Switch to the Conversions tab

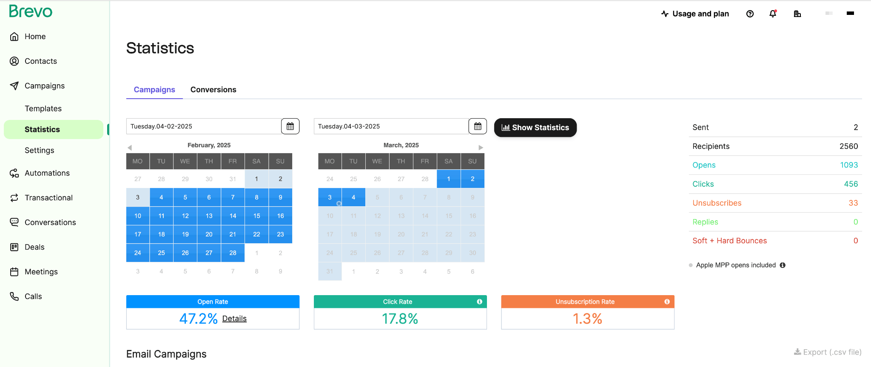213,90
